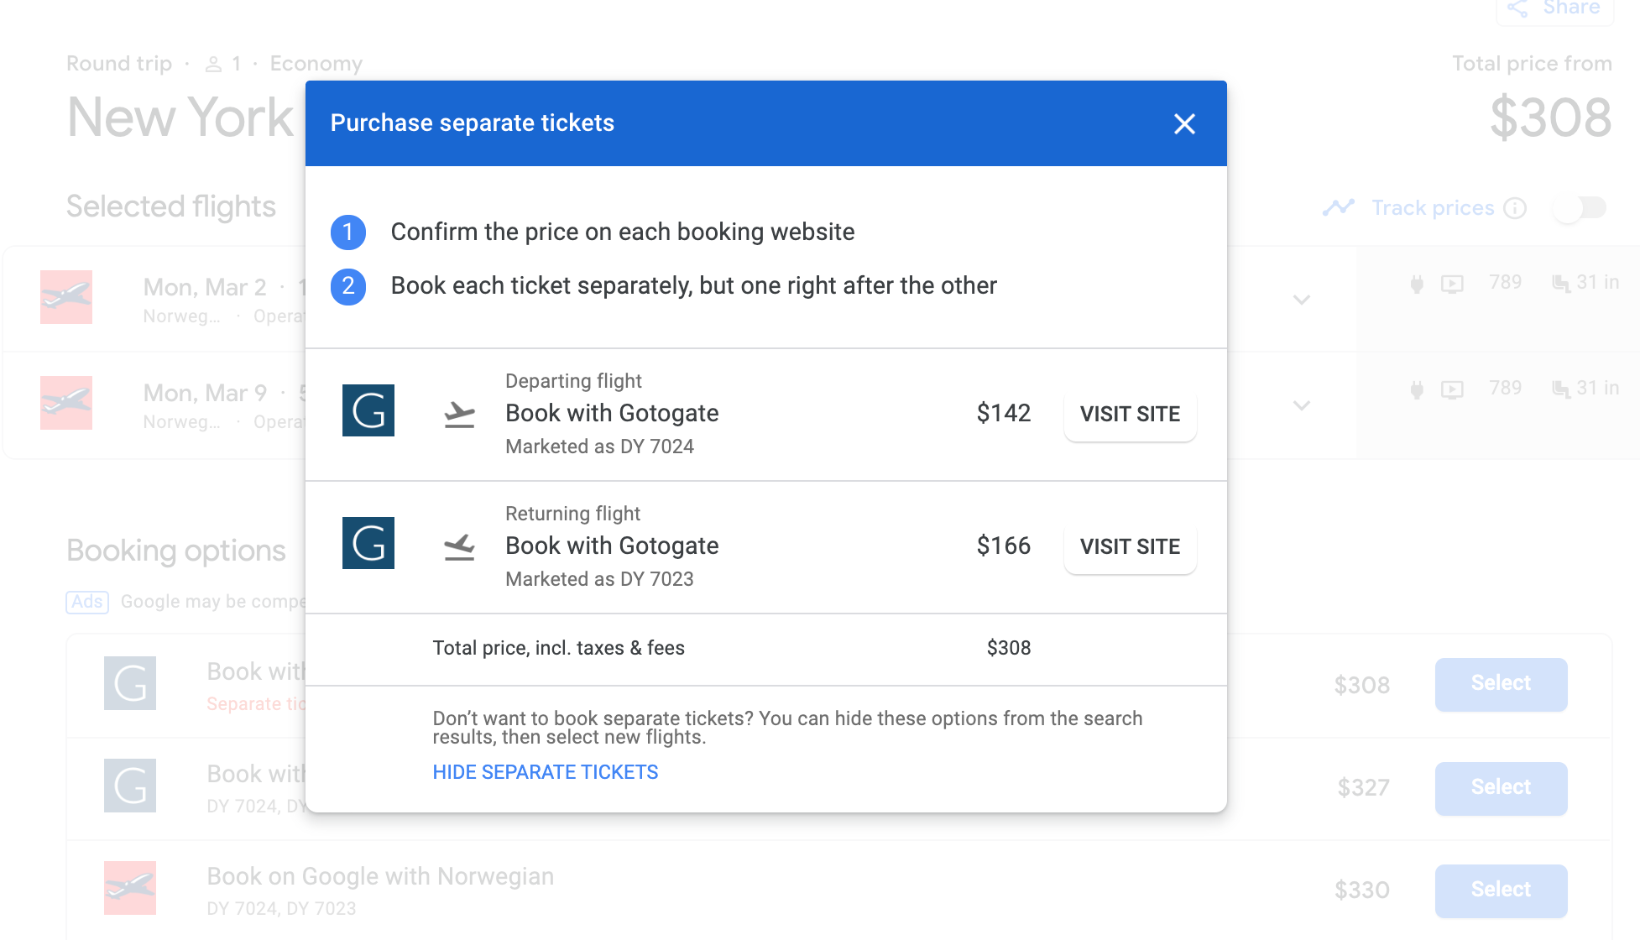Screen dimensions: 1640x940
Task: Select the $330 Norwegian booking option
Action: pos(1501,890)
